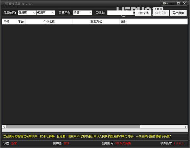
Task: Click the horizontal scrollbar right arrow
Action: [186, 127]
